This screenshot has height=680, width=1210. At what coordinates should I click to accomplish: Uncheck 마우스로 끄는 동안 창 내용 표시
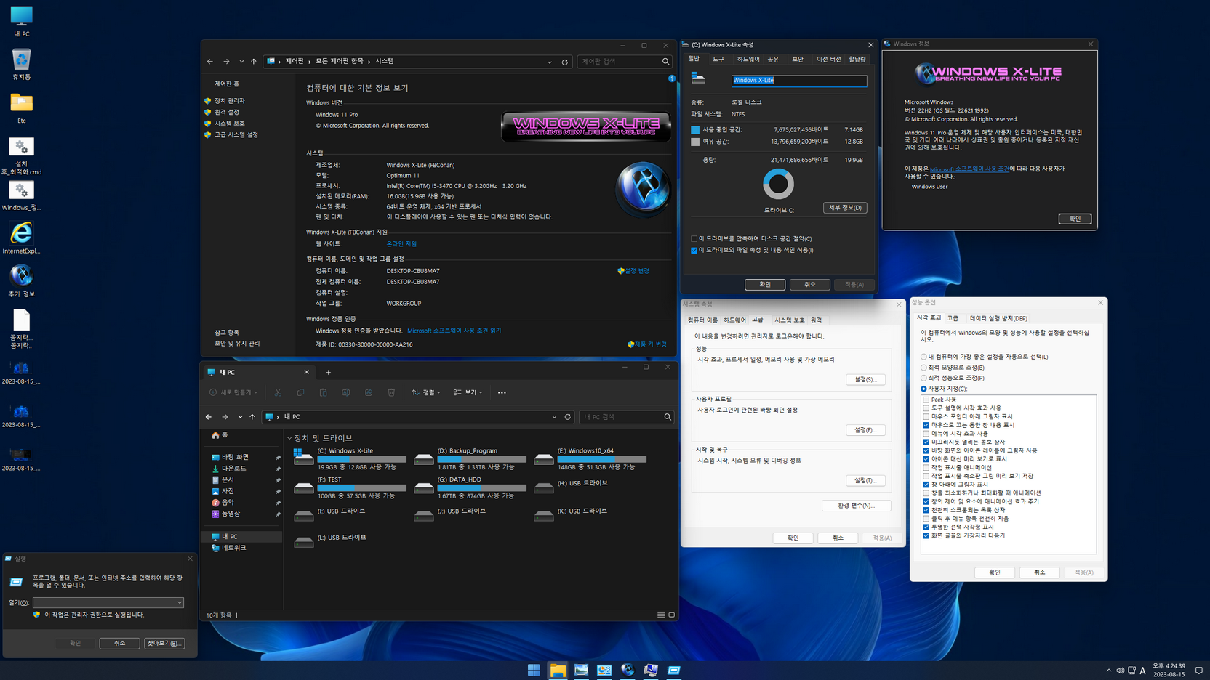[x=926, y=425]
